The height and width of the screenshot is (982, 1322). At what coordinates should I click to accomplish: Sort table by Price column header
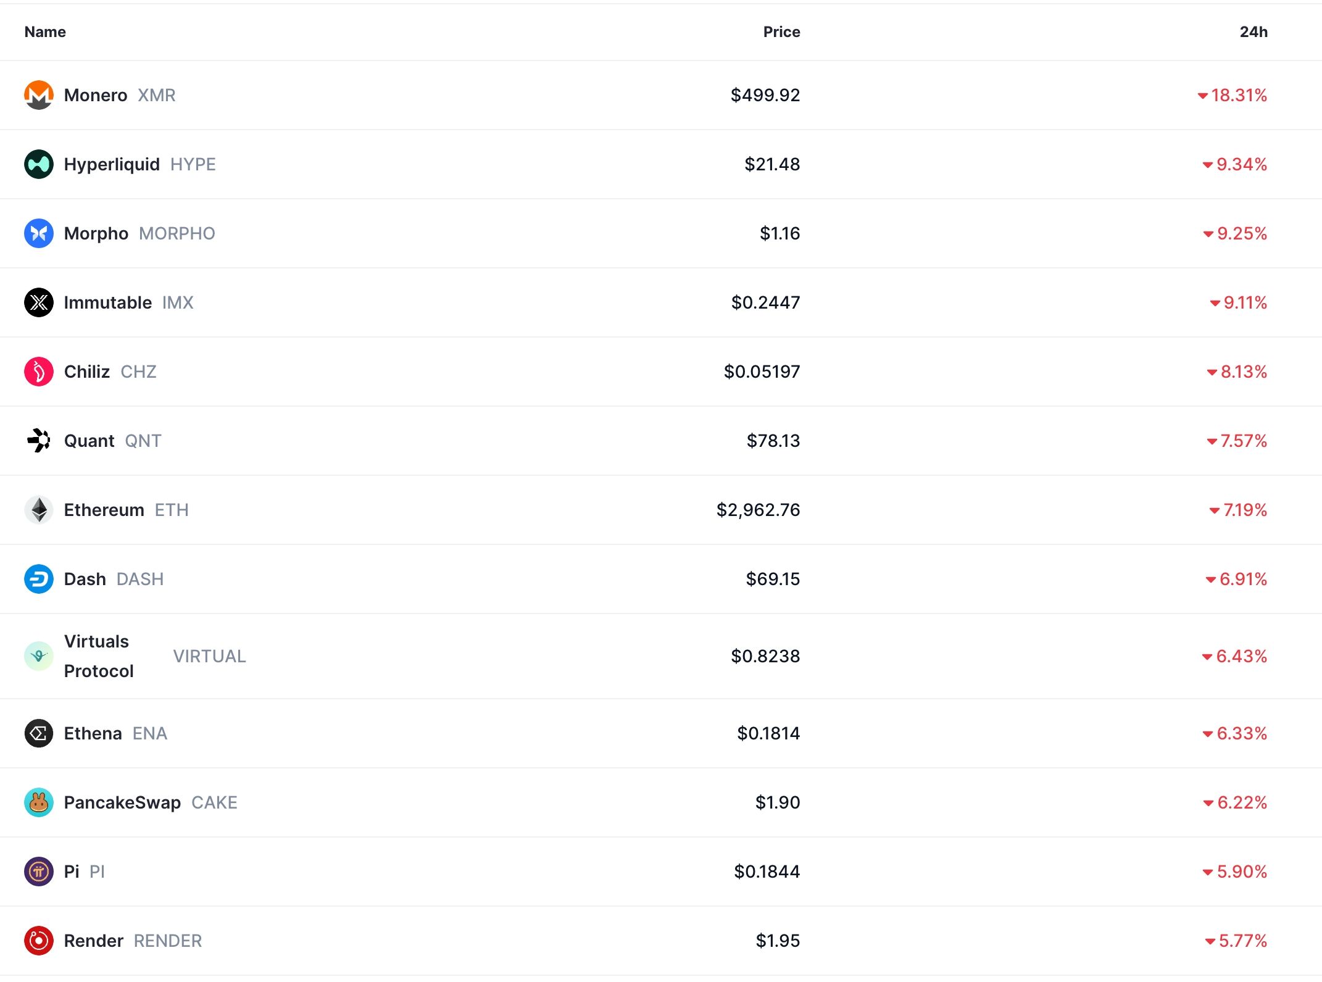(x=781, y=32)
